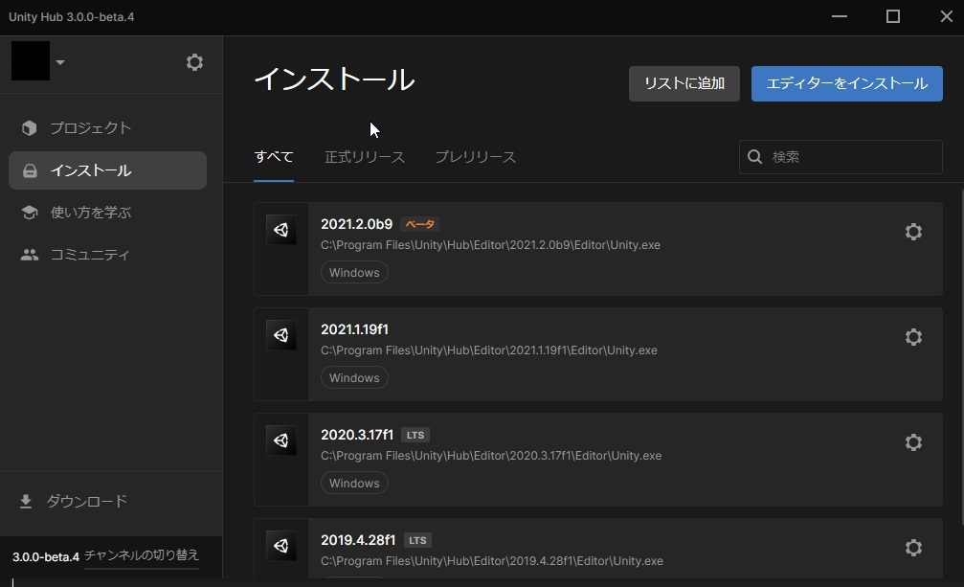The height and width of the screenshot is (587, 964).
Task: Expand the account dropdown arrow
Action: (x=60, y=62)
